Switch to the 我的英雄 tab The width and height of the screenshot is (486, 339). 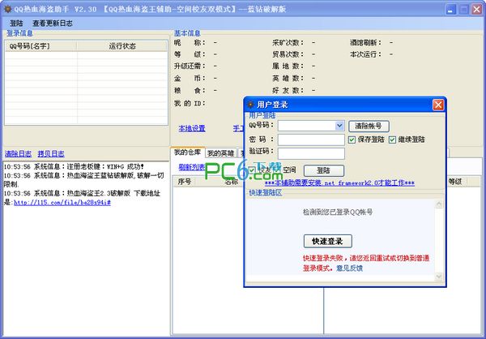pyautogui.click(x=220, y=153)
